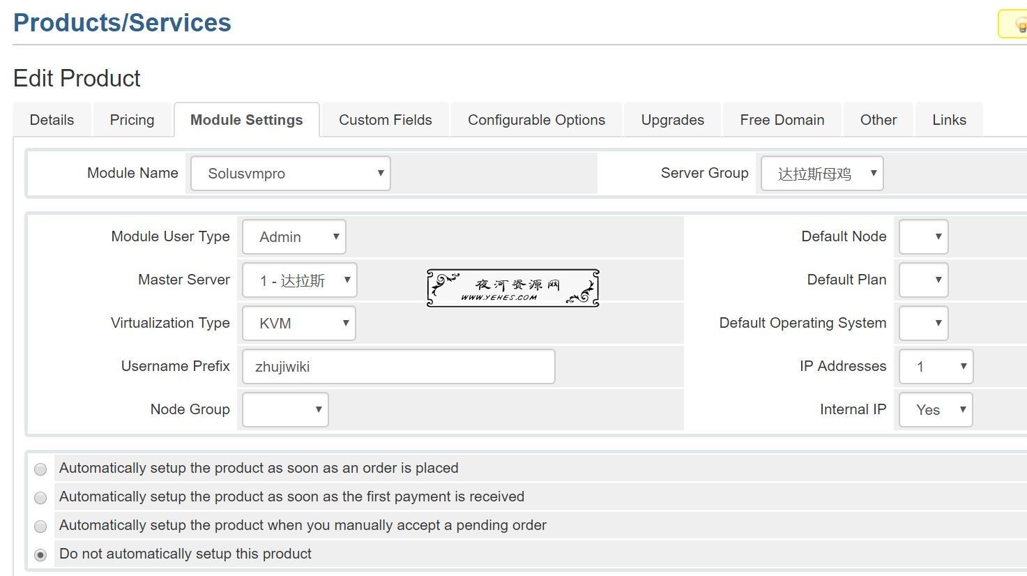Click the Edit Product heading text
This screenshot has height=576, width=1027.
pos(77,78)
